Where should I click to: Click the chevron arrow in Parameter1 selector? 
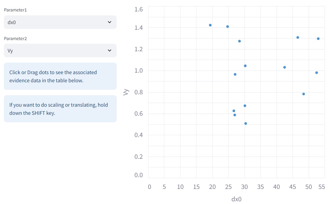pyautogui.click(x=109, y=22)
